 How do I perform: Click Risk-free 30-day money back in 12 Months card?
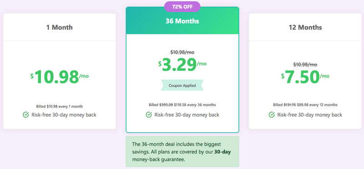pyautogui.click(x=310, y=115)
